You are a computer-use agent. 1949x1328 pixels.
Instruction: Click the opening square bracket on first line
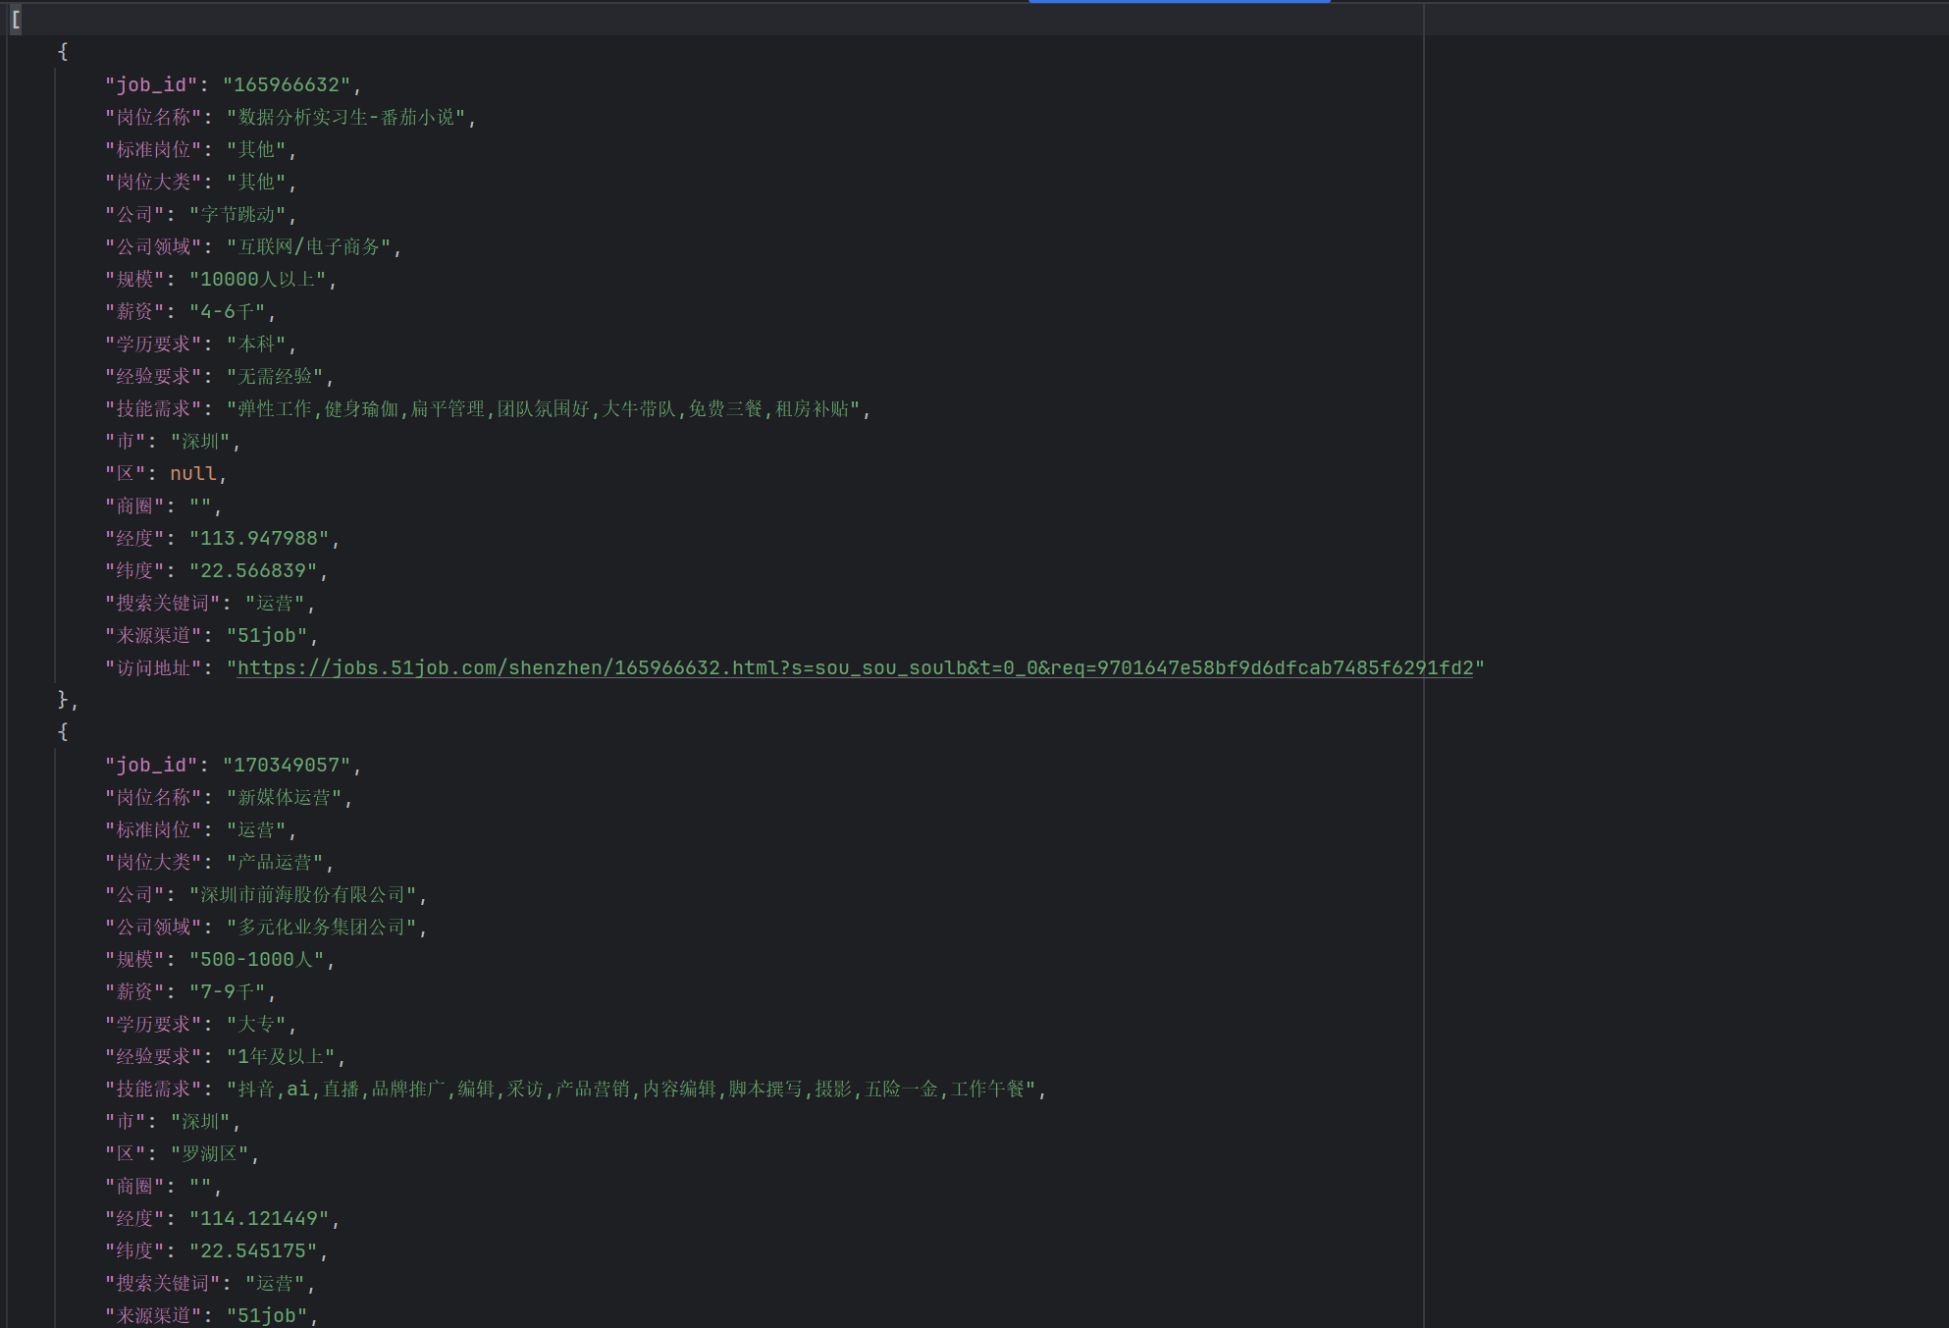[16, 19]
